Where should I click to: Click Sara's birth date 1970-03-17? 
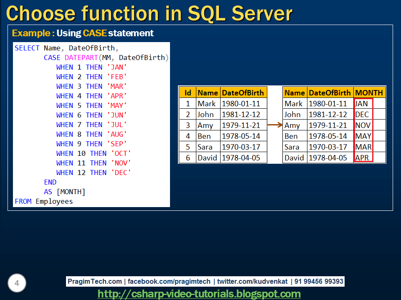241,147
